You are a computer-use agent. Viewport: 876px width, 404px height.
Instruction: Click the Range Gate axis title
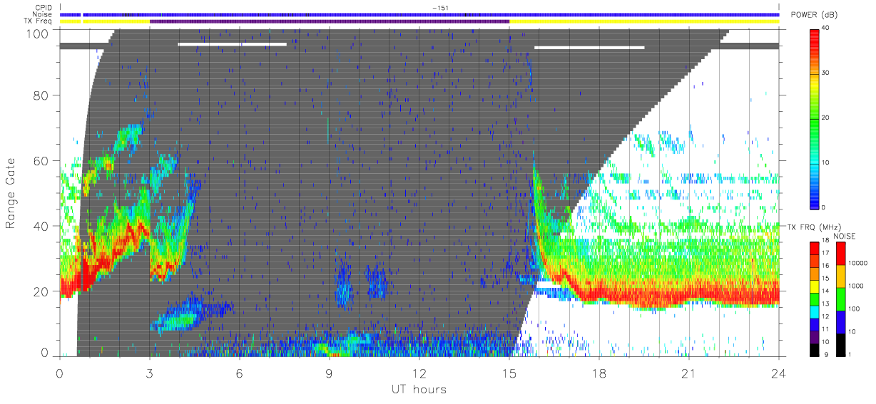[x=12, y=193]
